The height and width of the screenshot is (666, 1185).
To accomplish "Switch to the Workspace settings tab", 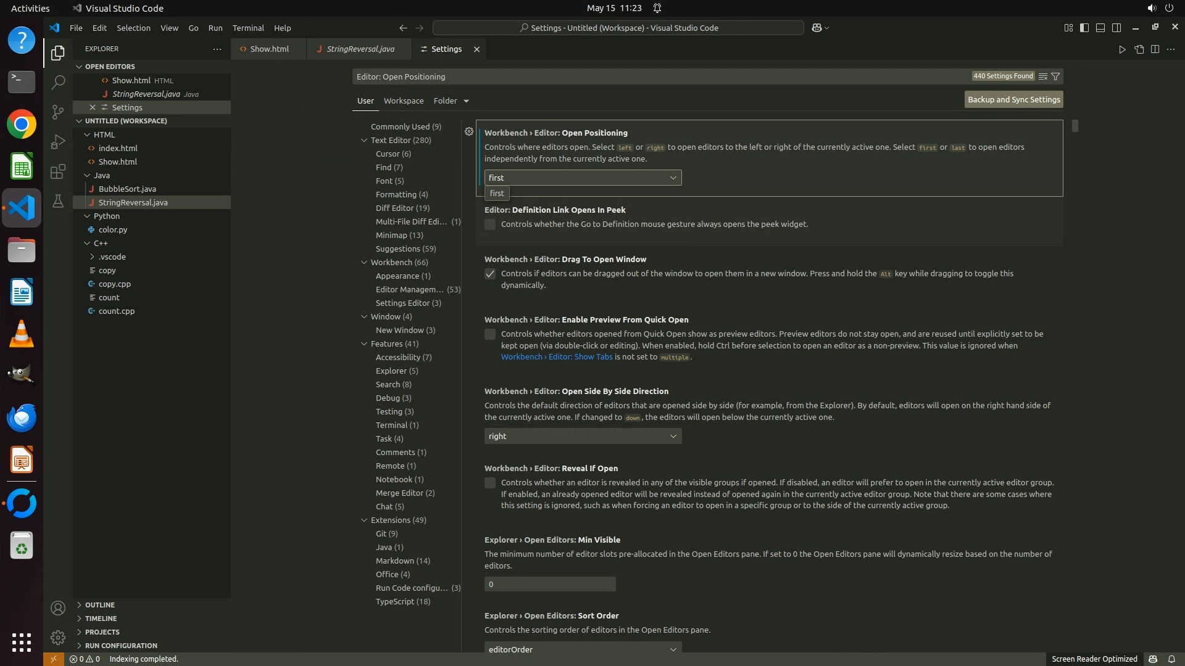I will (x=403, y=101).
